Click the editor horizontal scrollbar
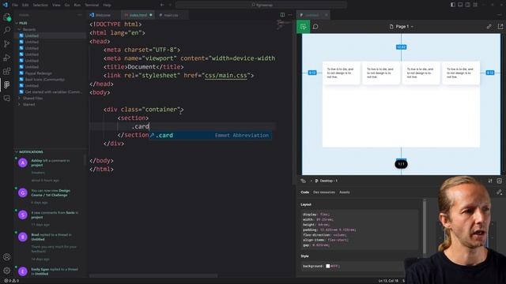 pos(153,275)
